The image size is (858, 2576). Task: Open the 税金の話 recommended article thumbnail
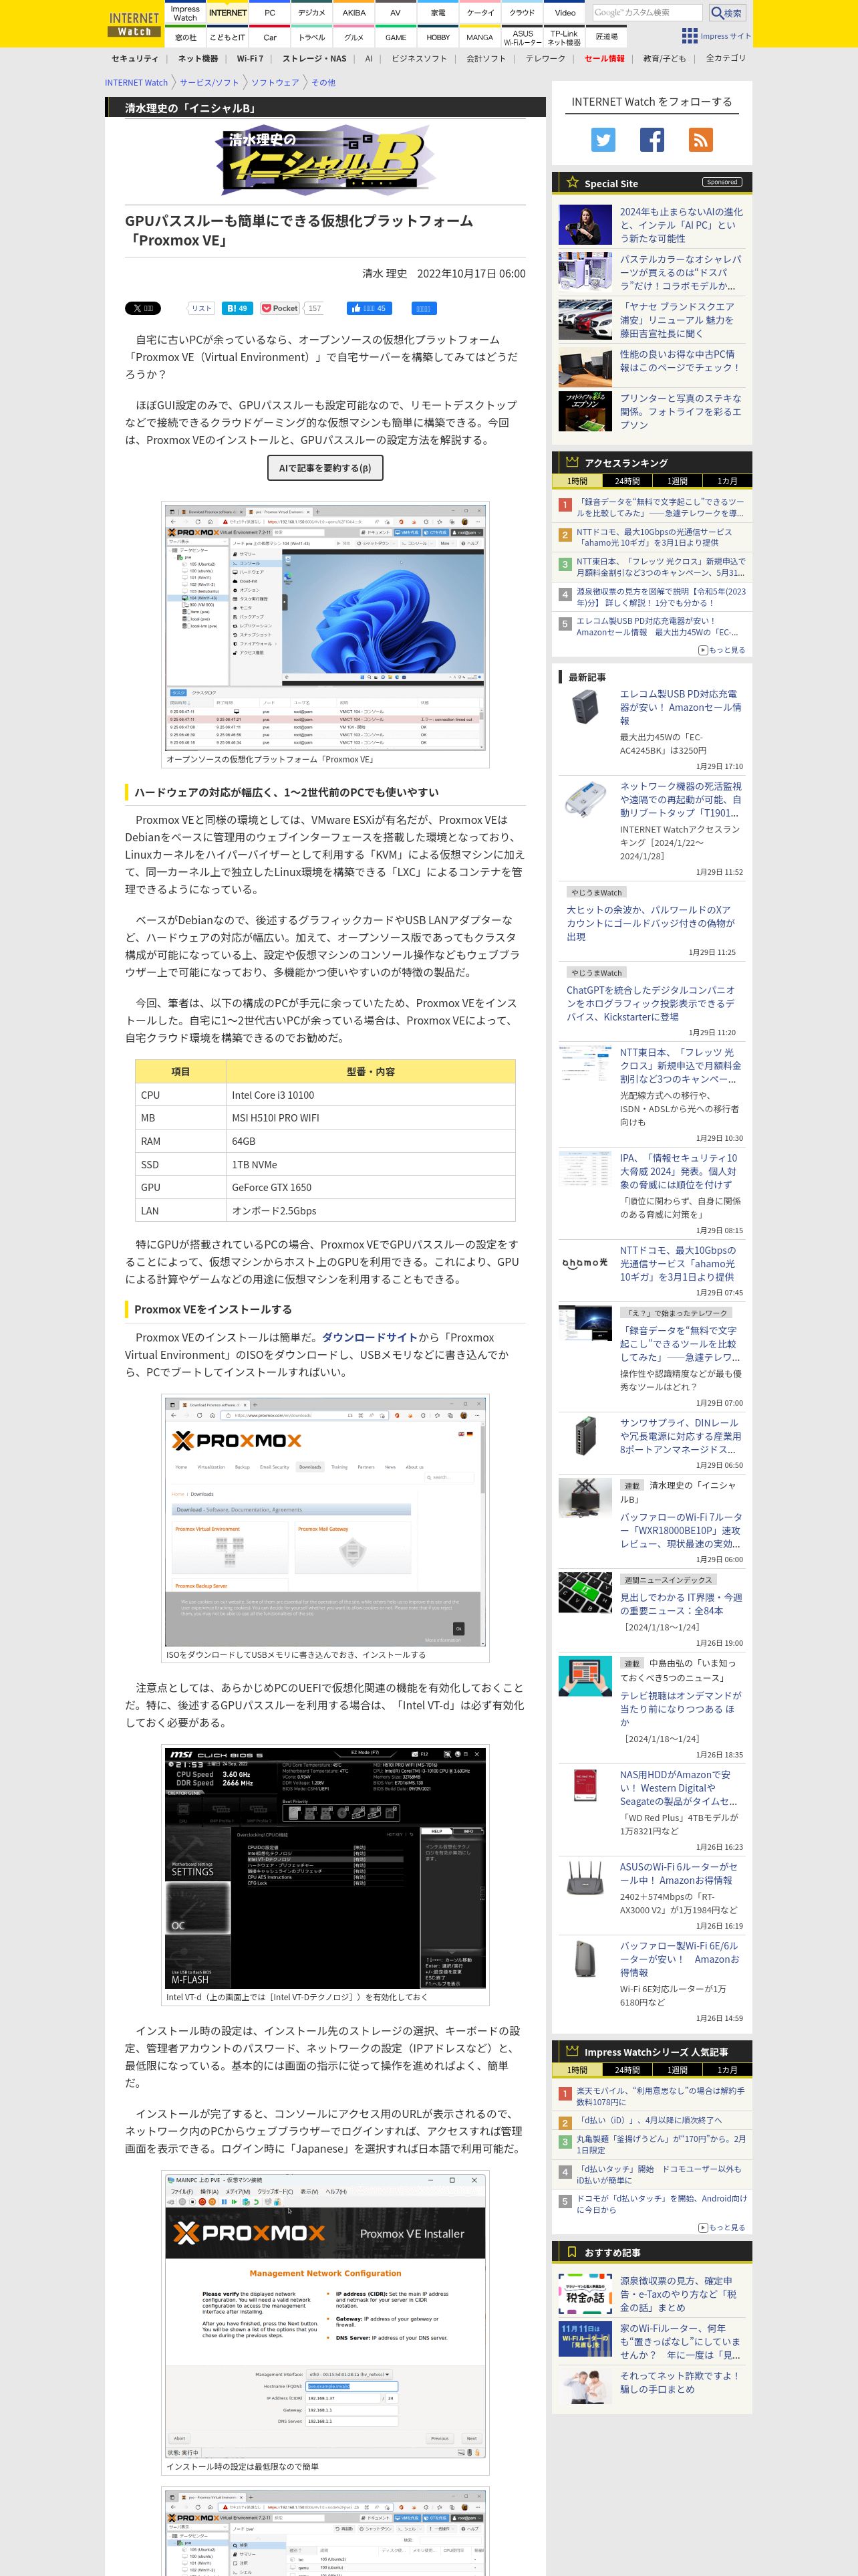coord(585,2294)
